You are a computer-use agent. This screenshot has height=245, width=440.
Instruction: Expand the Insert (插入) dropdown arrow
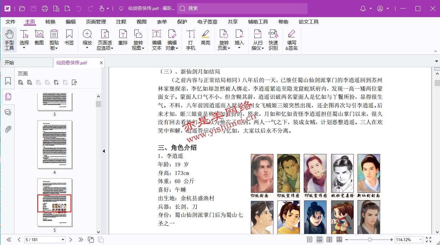click(x=239, y=48)
